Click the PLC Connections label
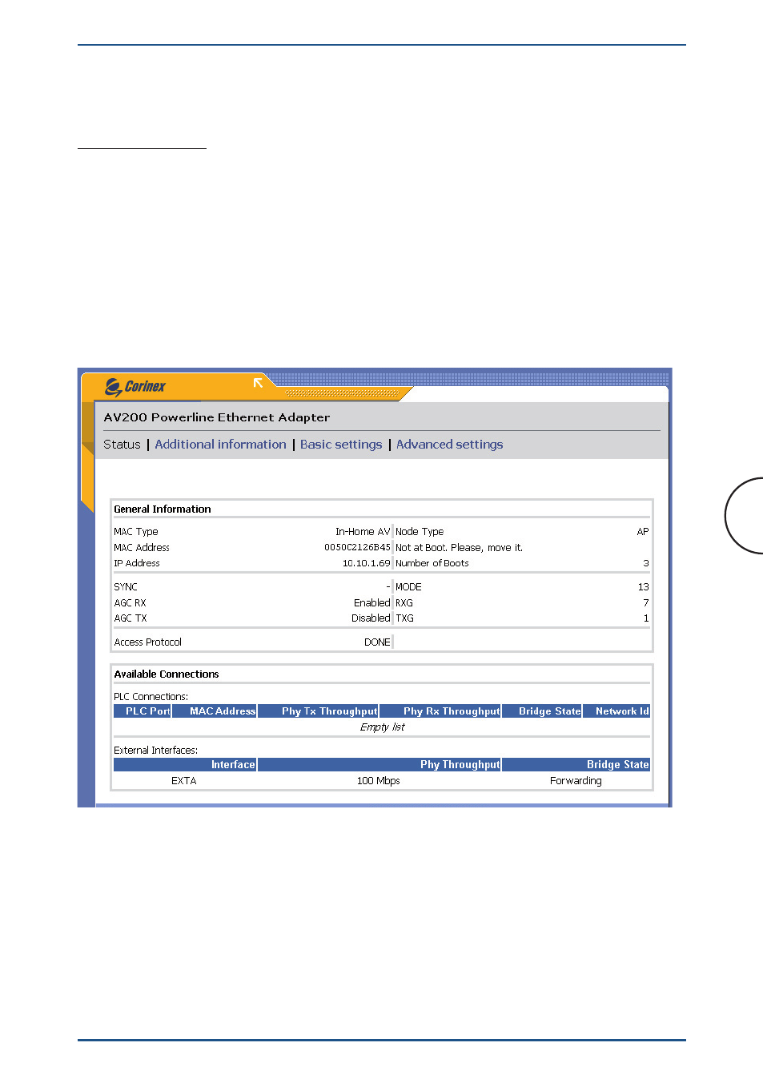 pyautogui.click(x=151, y=697)
